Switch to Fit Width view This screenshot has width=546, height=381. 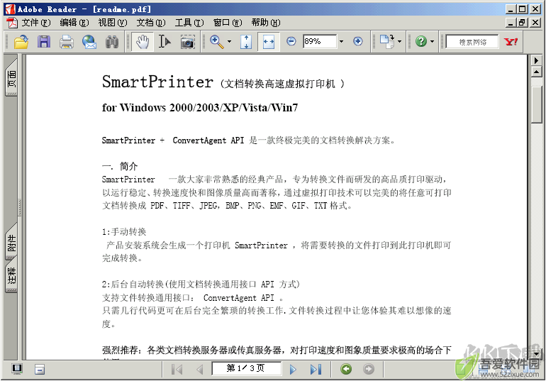(269, 42)
